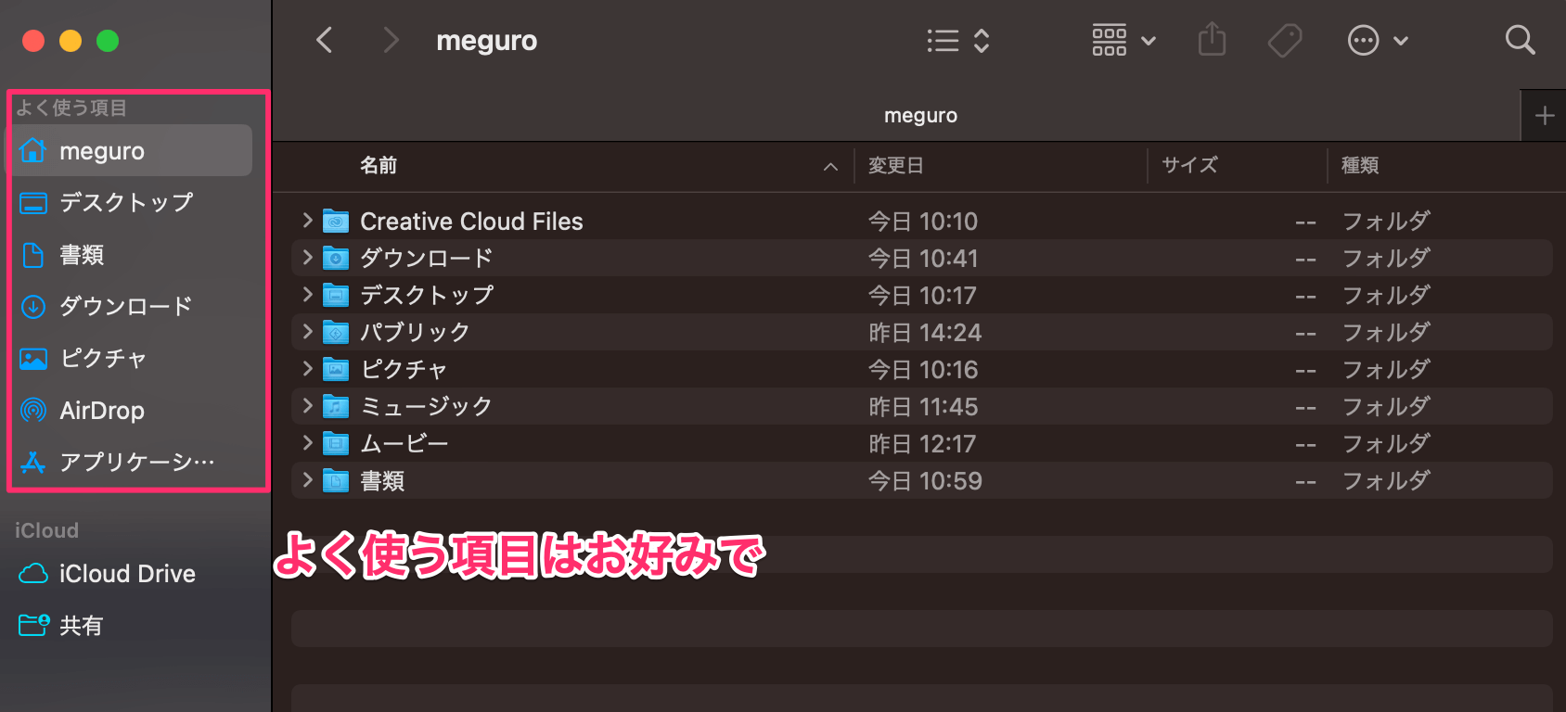The height and width of the screenshot is (712, 1566).
Task: Click the share icon in toolbar
Action: (1212, 41)
